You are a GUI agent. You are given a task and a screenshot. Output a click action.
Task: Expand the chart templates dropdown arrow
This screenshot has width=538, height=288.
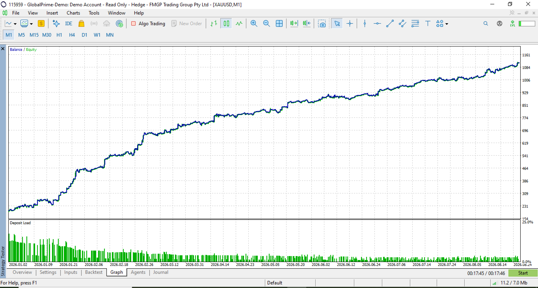click(x=31, y=24)
